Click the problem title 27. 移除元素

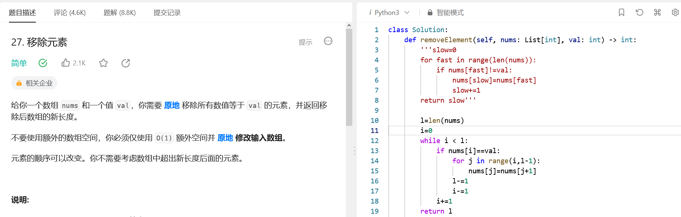point(39,42)
